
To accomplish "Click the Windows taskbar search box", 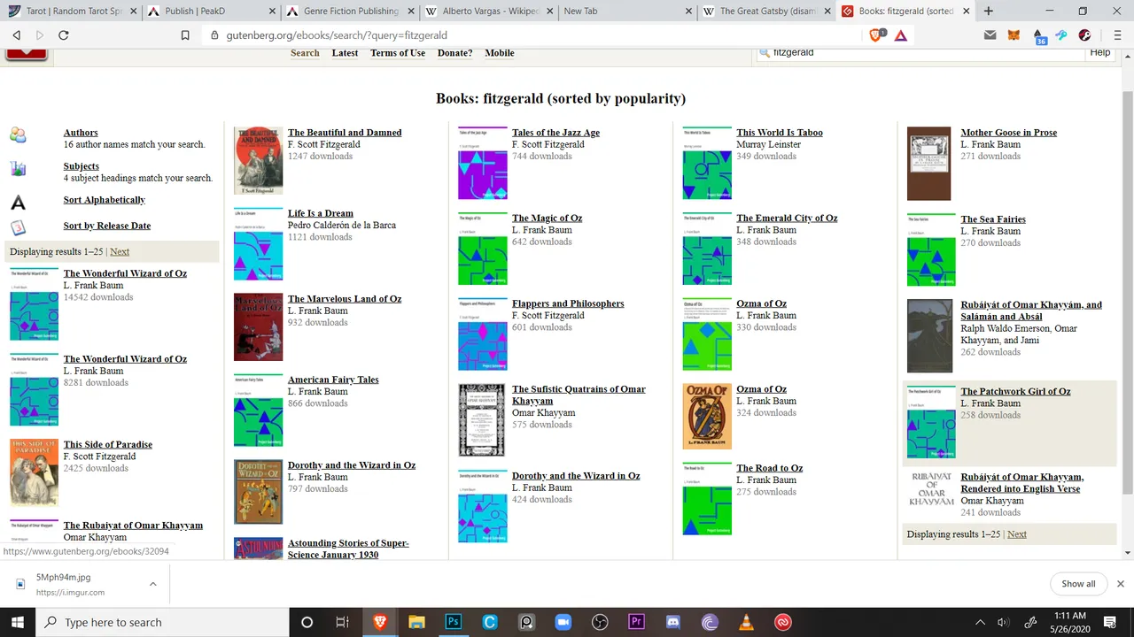I will (163, 622).
